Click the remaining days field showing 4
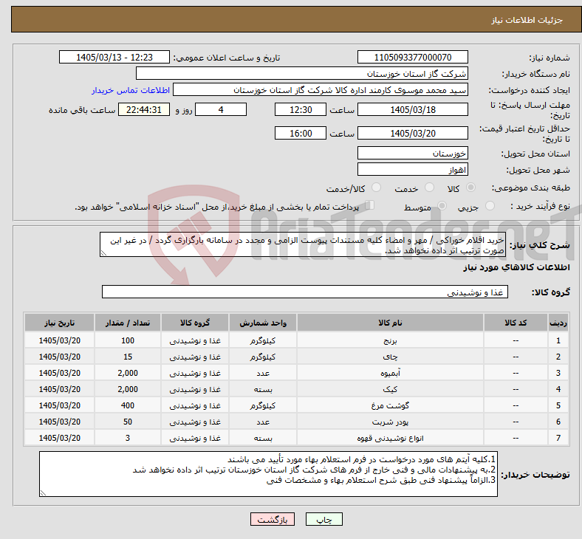 click(x=221, y=109)
